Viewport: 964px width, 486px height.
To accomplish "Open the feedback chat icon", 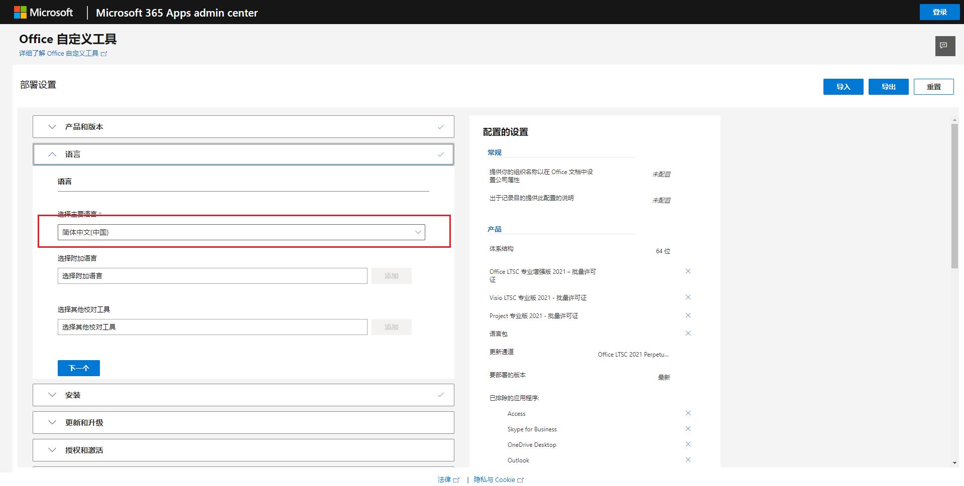I will [944, 46].
